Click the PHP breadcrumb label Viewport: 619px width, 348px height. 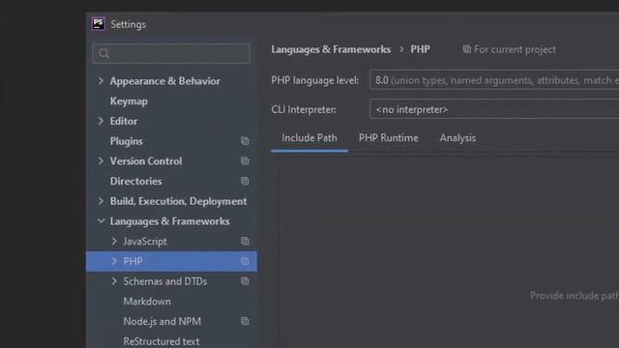pyautogui.click(x=420, y=49)
